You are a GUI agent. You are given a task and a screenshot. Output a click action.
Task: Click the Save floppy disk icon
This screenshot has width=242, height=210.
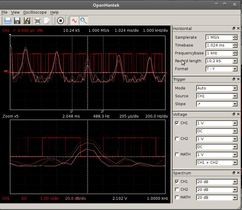point(17,21)
